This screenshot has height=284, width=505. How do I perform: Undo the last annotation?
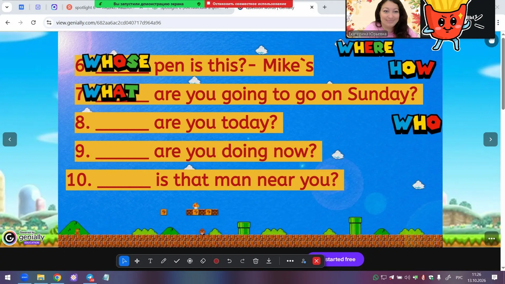pyautogui.click(x=229, y=261)
